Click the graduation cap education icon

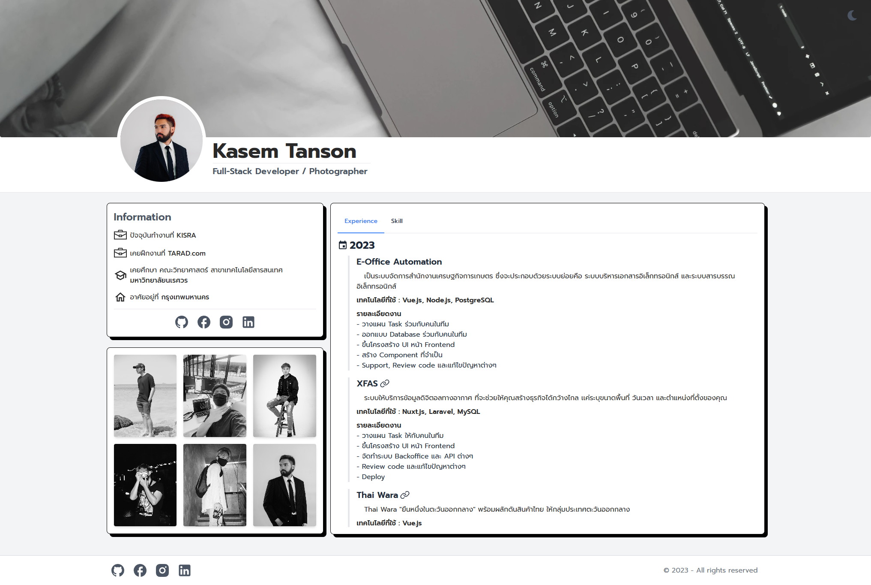click(120, 275)
